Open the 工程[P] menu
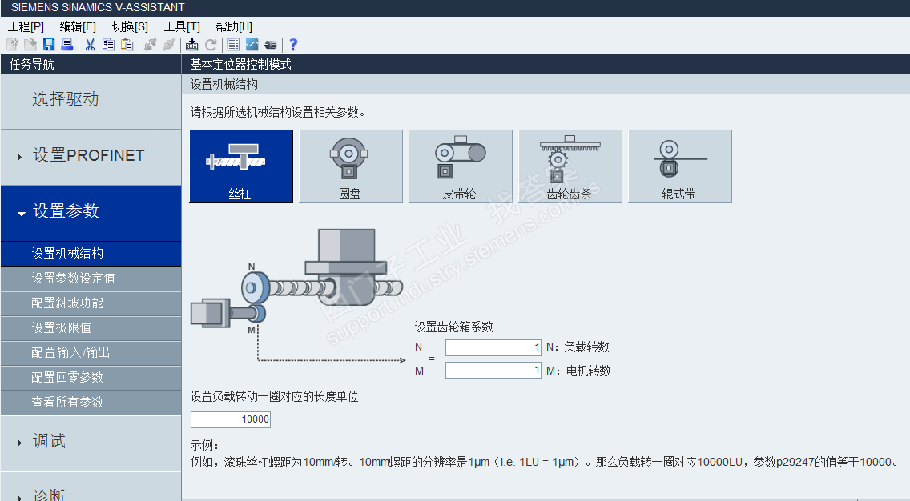 click(26, 26)
